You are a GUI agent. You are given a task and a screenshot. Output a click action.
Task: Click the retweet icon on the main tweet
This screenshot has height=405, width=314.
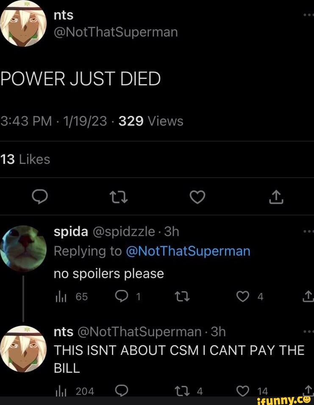pos(119,197)
